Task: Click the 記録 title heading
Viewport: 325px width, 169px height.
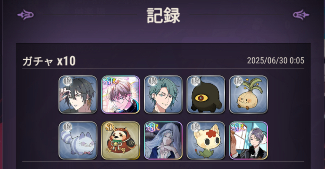Action: [163, 15]
